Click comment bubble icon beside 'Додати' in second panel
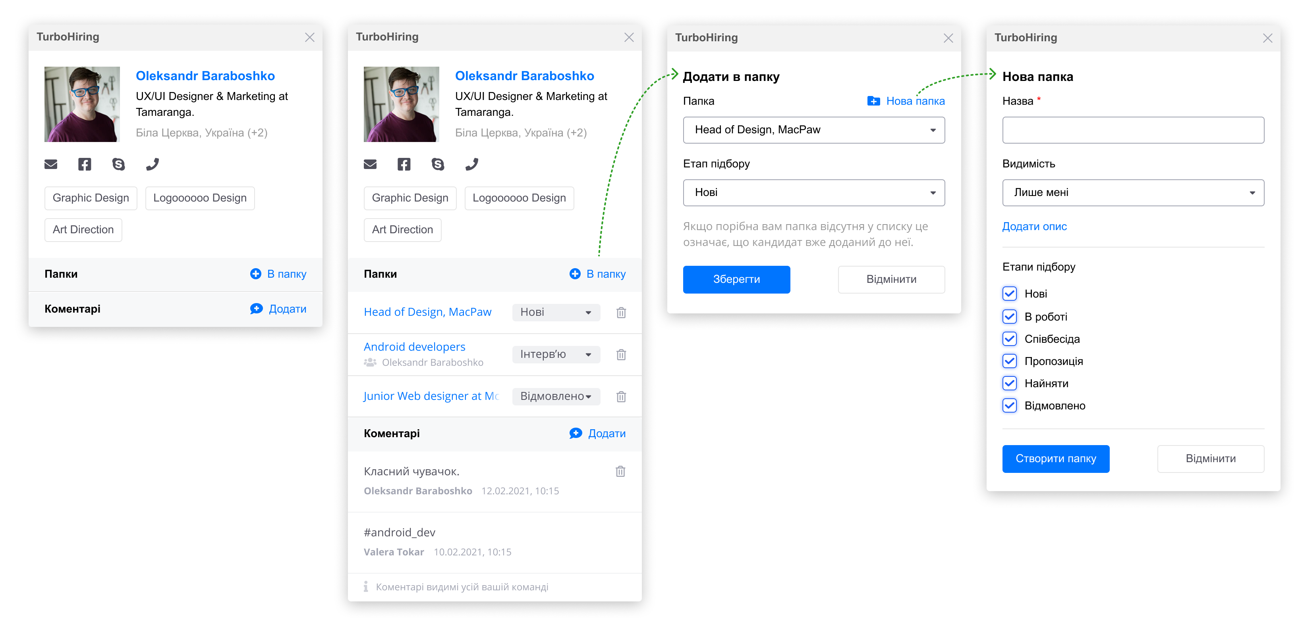 (576, 433)
